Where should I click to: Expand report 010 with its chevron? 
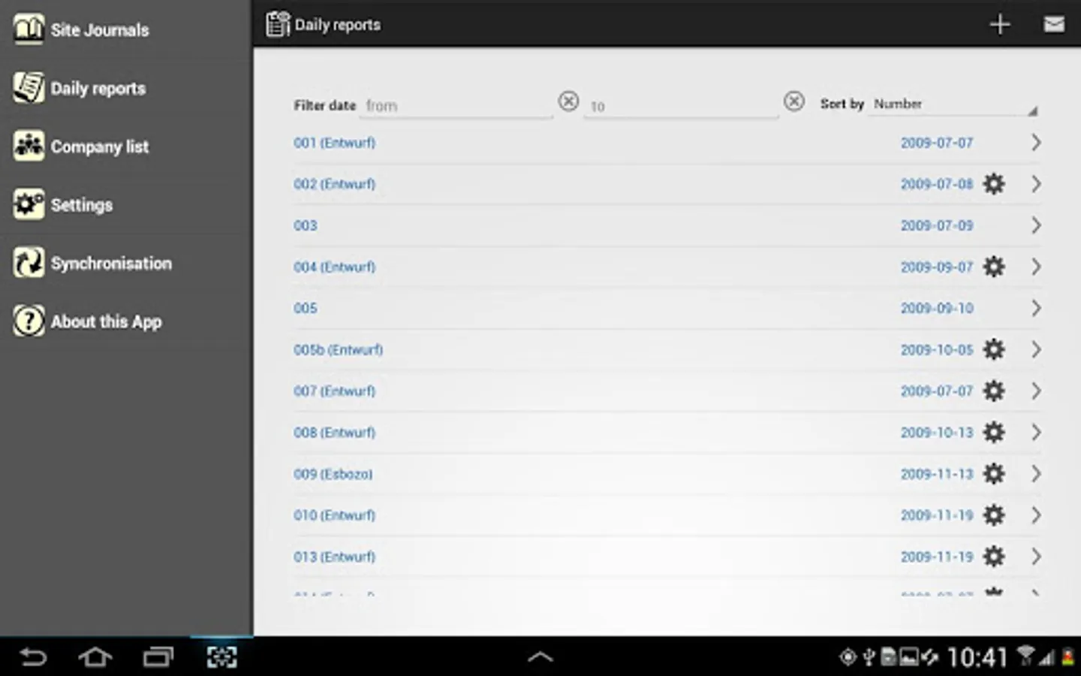point(1036,515)
